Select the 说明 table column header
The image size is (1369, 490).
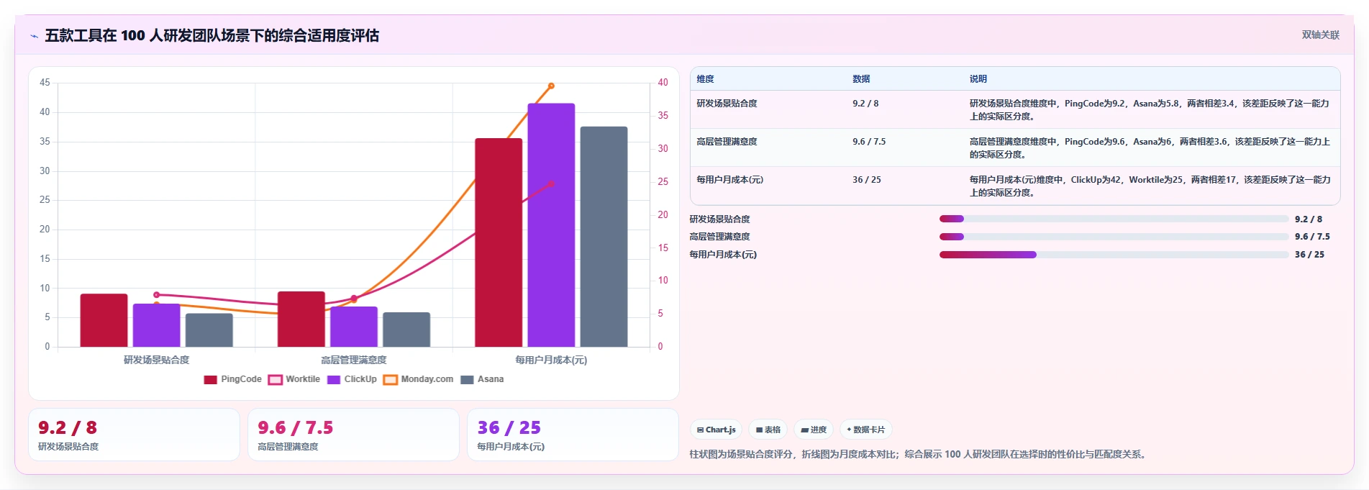pyautogui.click(x=978, y=79)
